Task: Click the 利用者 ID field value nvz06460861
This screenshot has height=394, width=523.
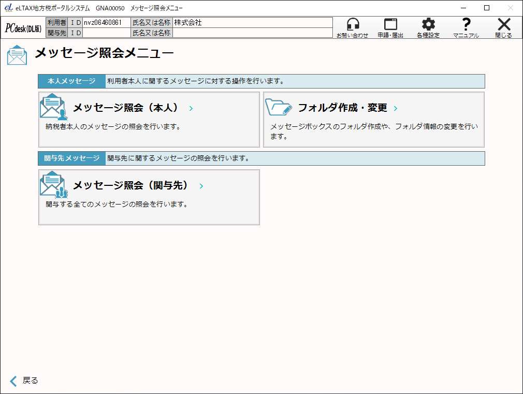Action: pos(106,22)
